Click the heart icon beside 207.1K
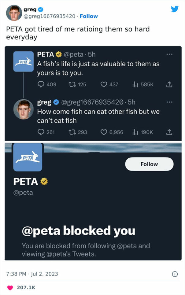Image resolution: width=185 pixels, height=295 pixels. pos(10,287)
